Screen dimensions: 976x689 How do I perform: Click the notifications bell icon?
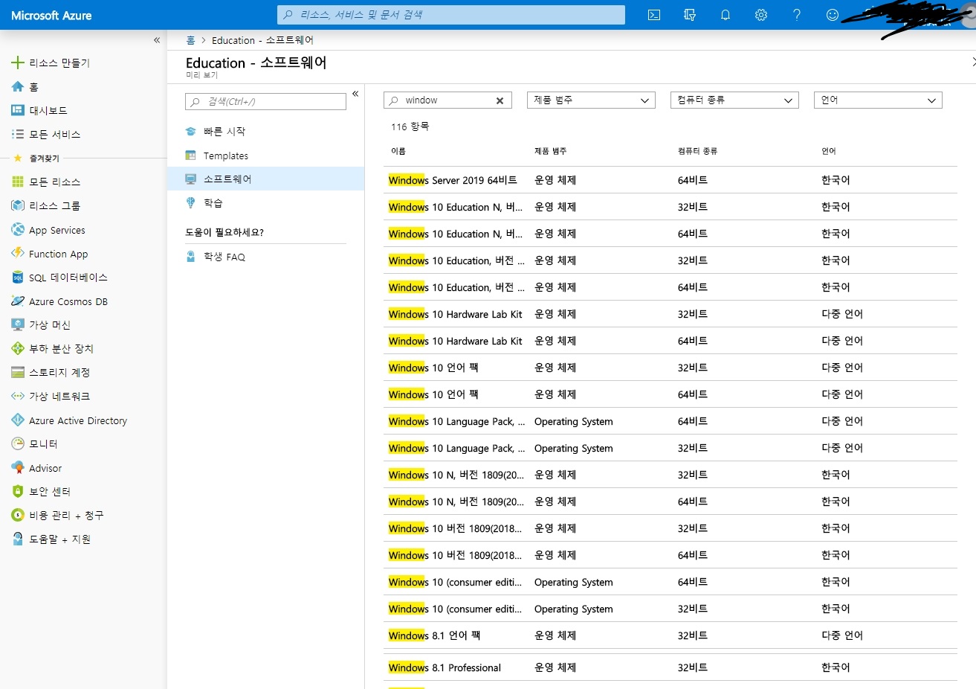pyautogui.click(x=725, y=15)
